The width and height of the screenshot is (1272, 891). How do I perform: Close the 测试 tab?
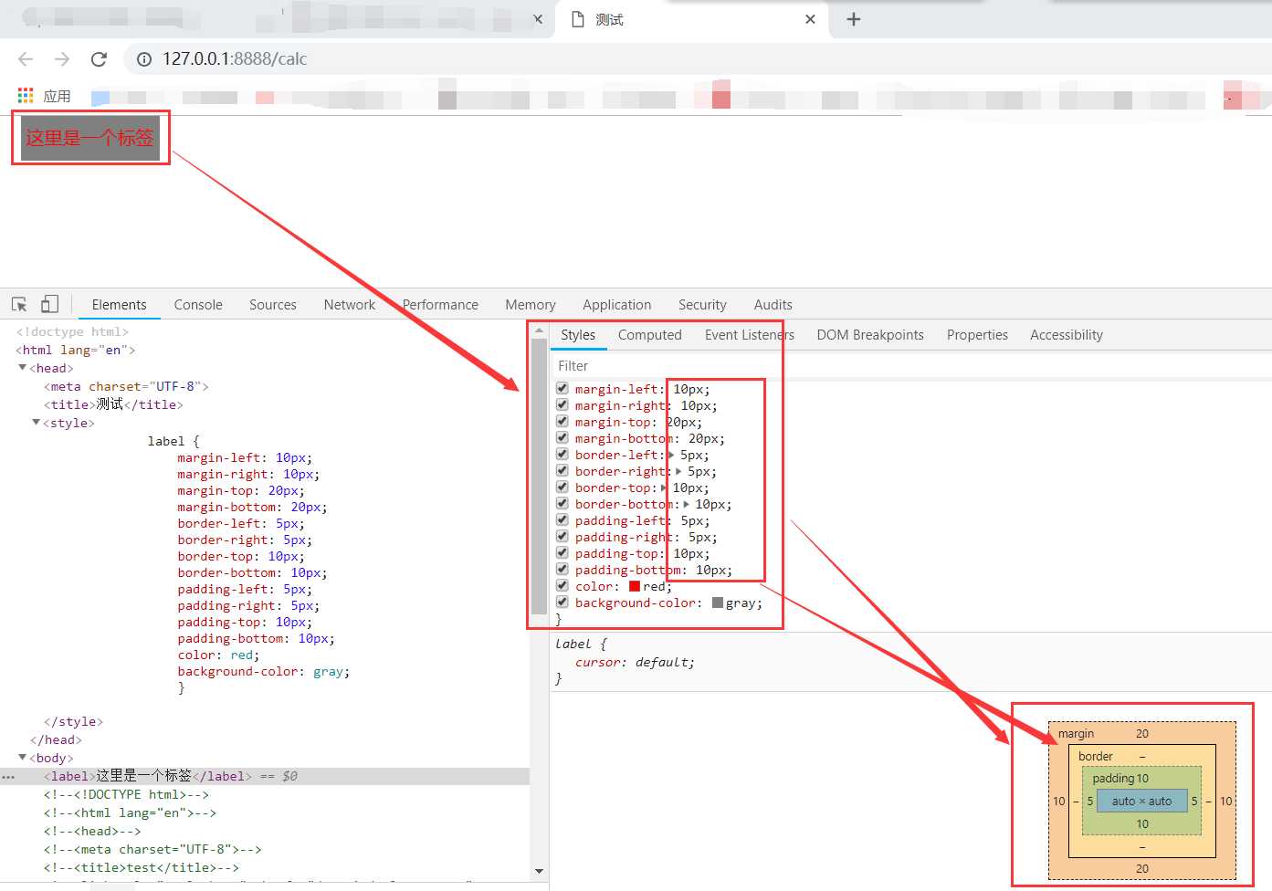tap(810, 19)
